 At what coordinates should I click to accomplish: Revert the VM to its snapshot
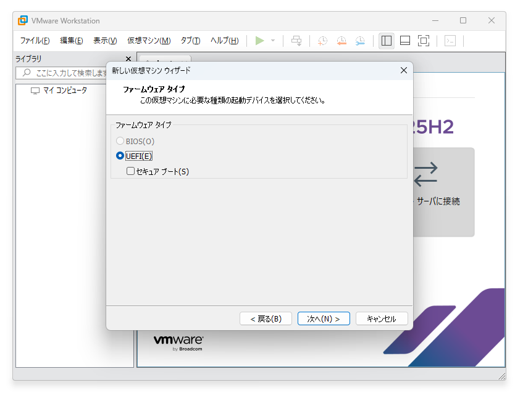pyautogui.click(x=341, y=41)
